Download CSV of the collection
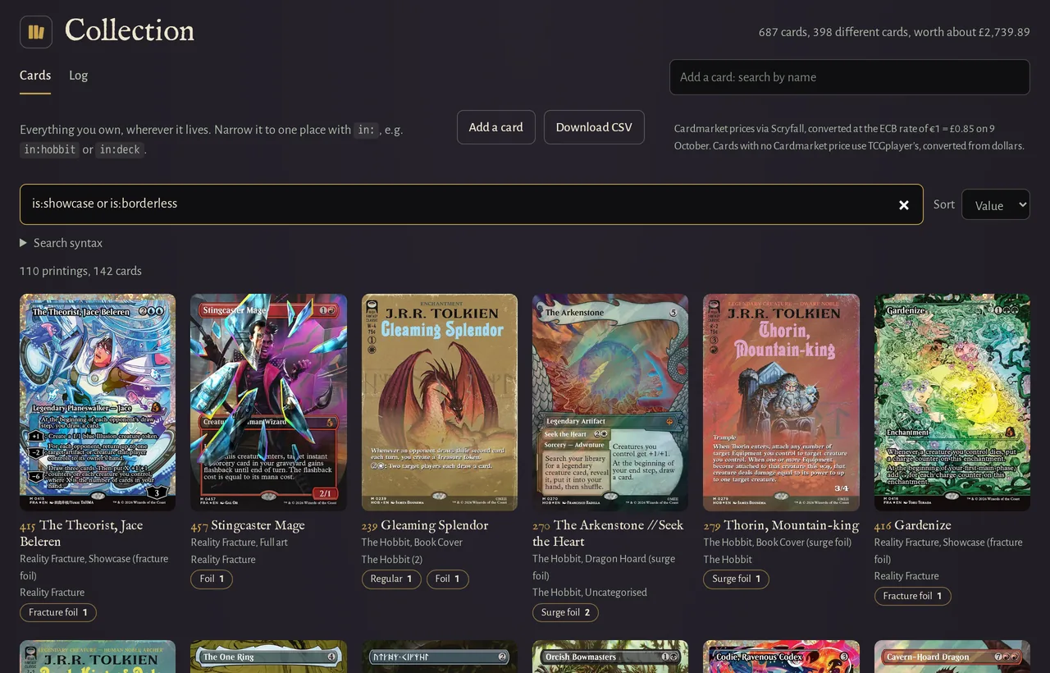The width and height of the screenshot is (1050, 673). 594,127
